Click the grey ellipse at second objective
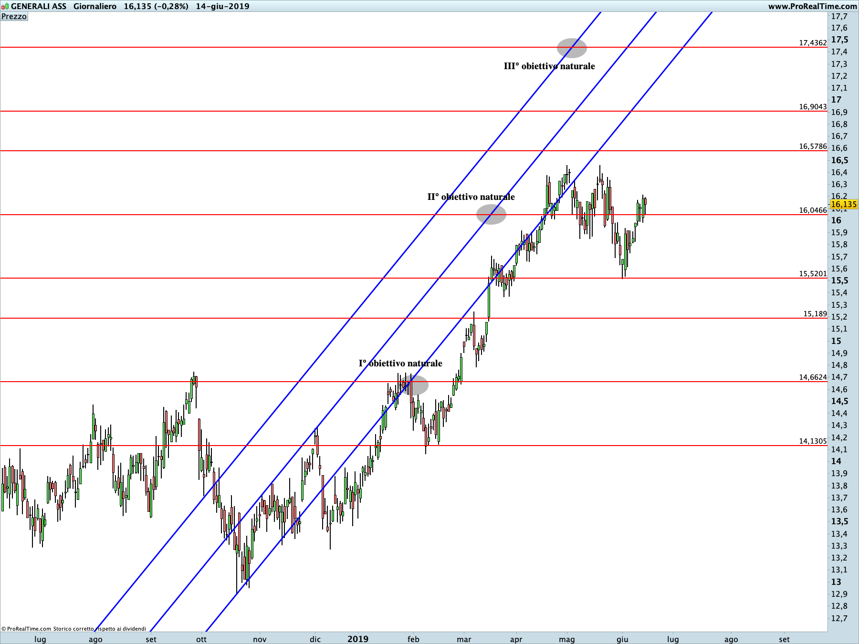859x644 pixels. 491,214
